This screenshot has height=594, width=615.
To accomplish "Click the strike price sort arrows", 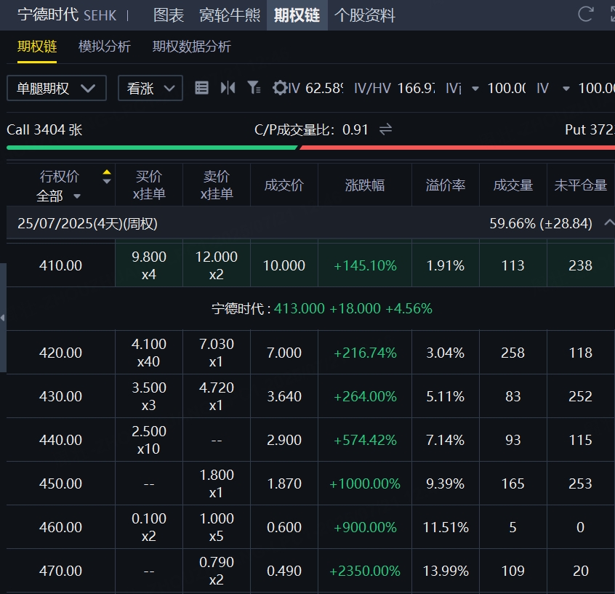I will 107,177.
